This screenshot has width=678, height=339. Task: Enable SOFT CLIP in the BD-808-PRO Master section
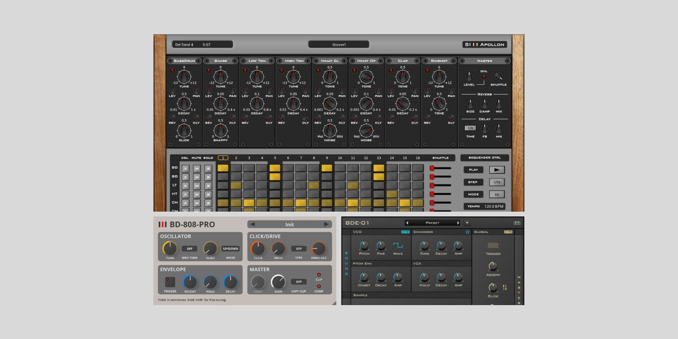click(x=299, y=282)
